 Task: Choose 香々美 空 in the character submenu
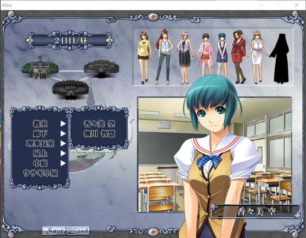[x=99, y=124]
